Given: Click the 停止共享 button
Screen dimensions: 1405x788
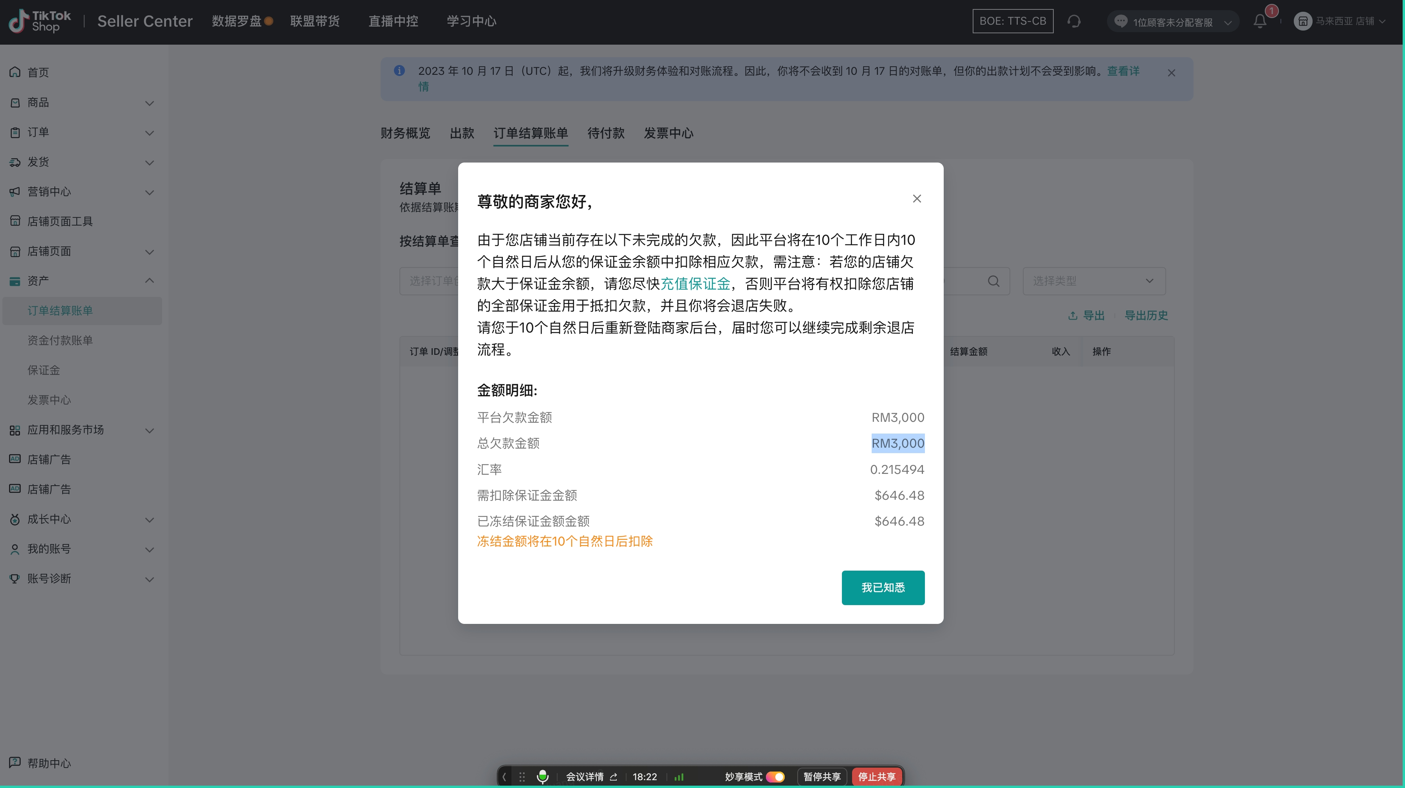Looking at the screenshot, I should click(x=876, y=777).
